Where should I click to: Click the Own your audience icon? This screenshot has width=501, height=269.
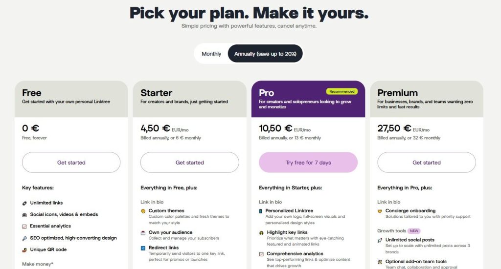[143, 232]
